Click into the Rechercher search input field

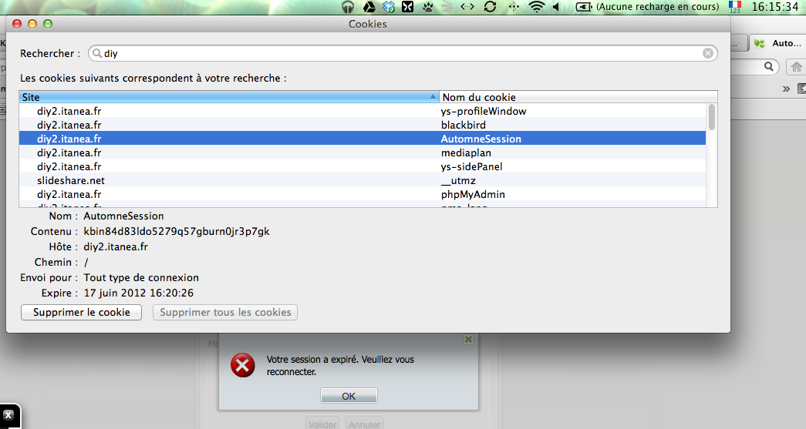pos(386,54)
